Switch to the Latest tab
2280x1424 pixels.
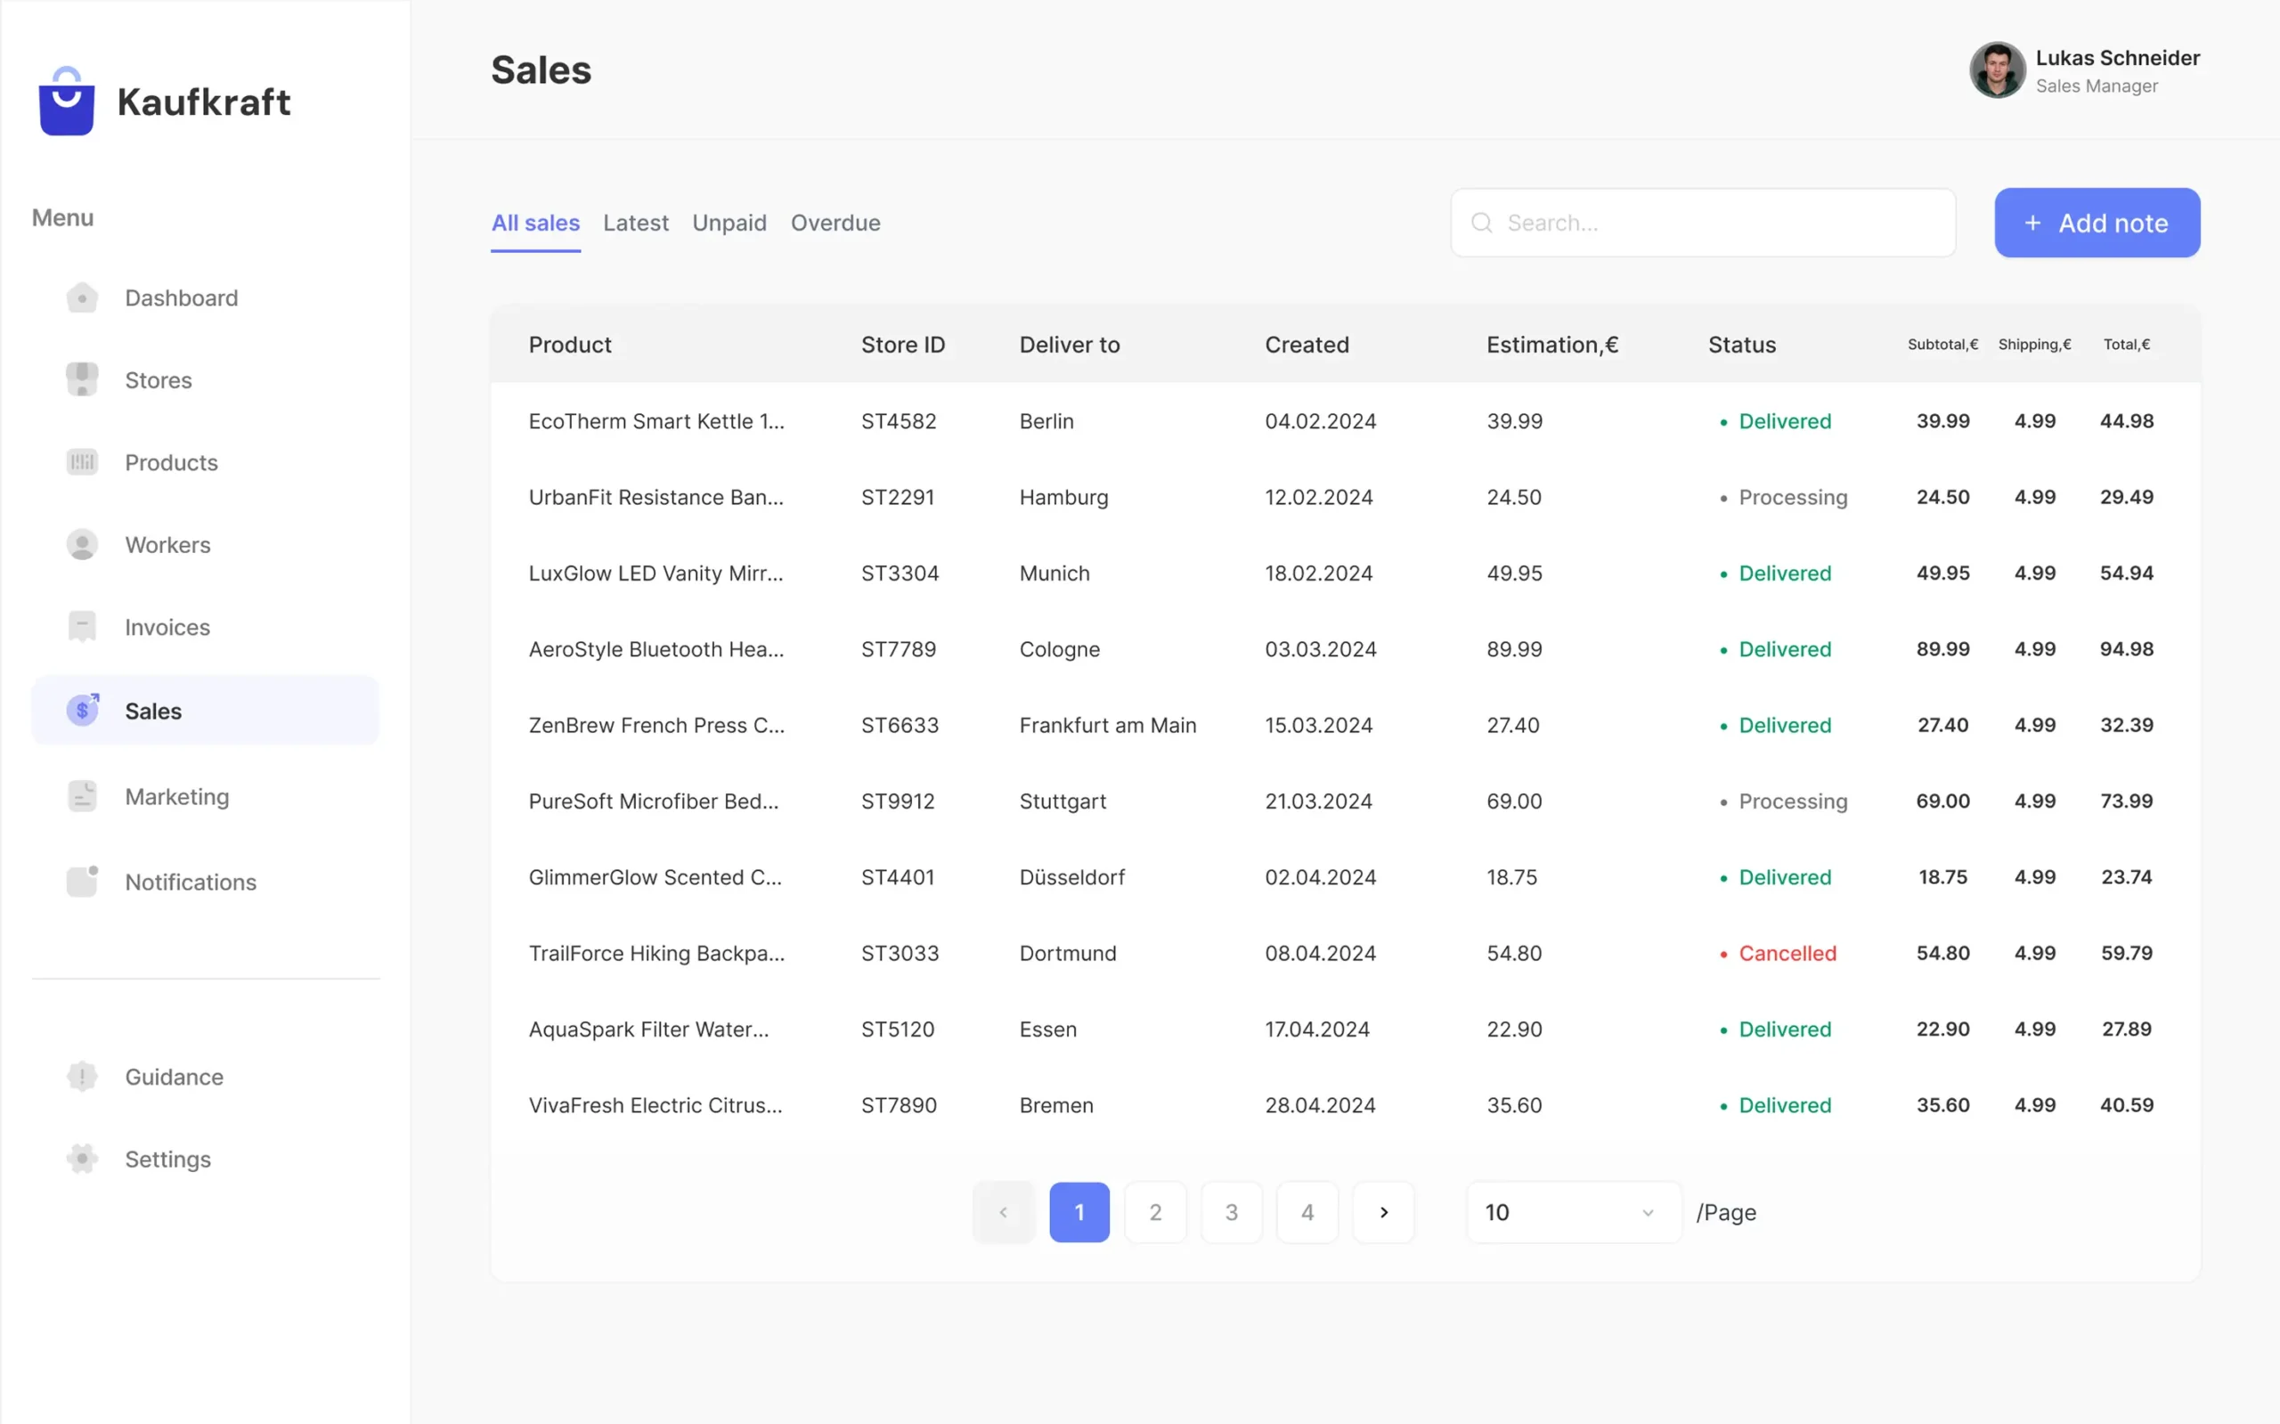point(636,223)
